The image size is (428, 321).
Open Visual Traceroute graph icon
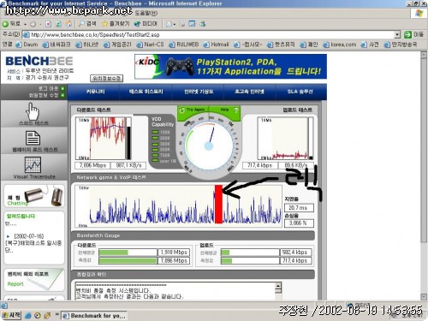click(33, 165)
